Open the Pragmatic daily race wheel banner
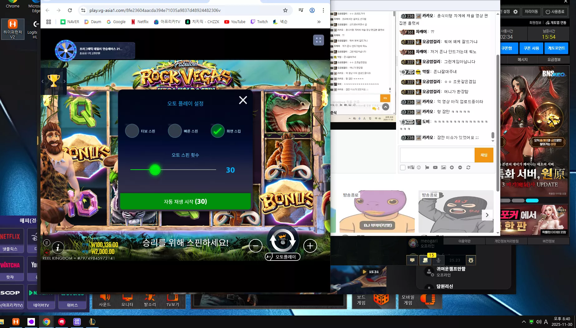The height and width of the screenshot is (328, 576). tap(95, 51)
